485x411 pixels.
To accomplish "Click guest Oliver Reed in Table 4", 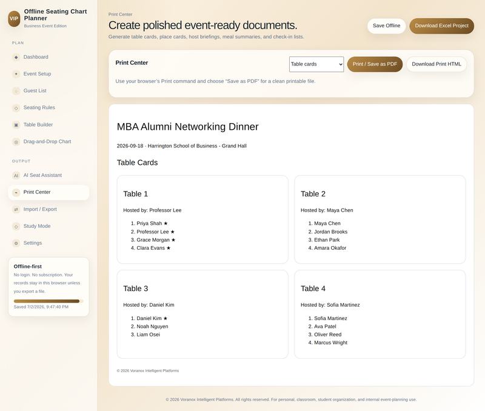I will coord(328,335).
